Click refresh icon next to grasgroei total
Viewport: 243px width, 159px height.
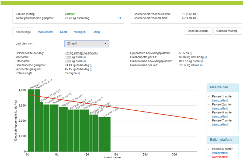[x=120, y=18]
